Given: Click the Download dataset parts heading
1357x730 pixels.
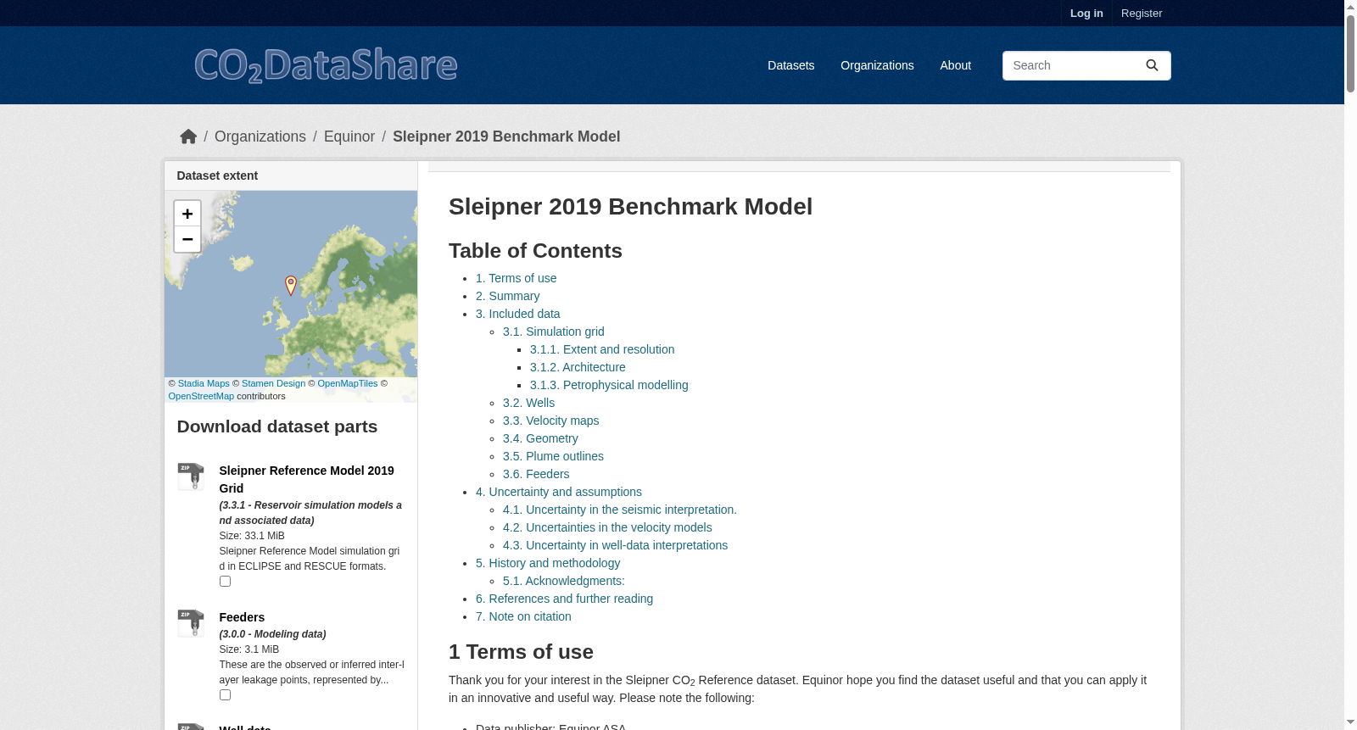Looking at the screenshot, I should 277,426.
